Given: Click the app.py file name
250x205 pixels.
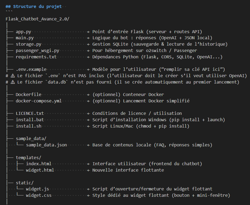Looking at the screenshot, I should (x=23, y=32).
